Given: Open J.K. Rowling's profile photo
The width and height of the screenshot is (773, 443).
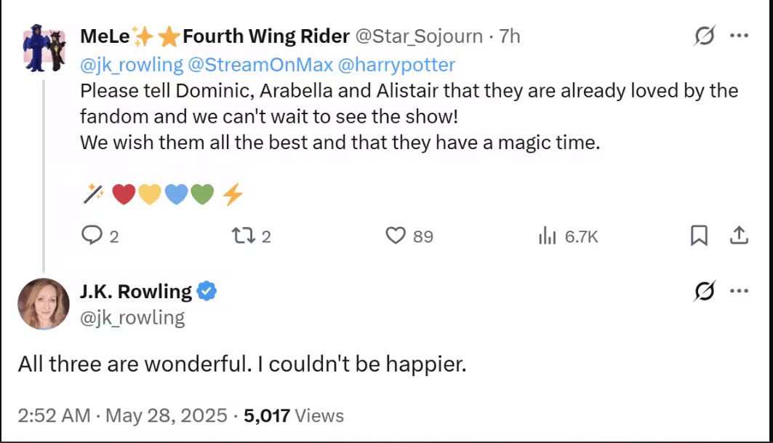Looking at the screenshot, I should pyautogui.click(x=43, y=303).
